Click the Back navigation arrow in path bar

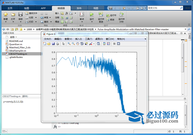pyautogui.click(x=4, y=29)
